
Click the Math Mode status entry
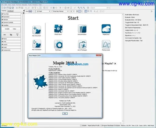point(151,126)
